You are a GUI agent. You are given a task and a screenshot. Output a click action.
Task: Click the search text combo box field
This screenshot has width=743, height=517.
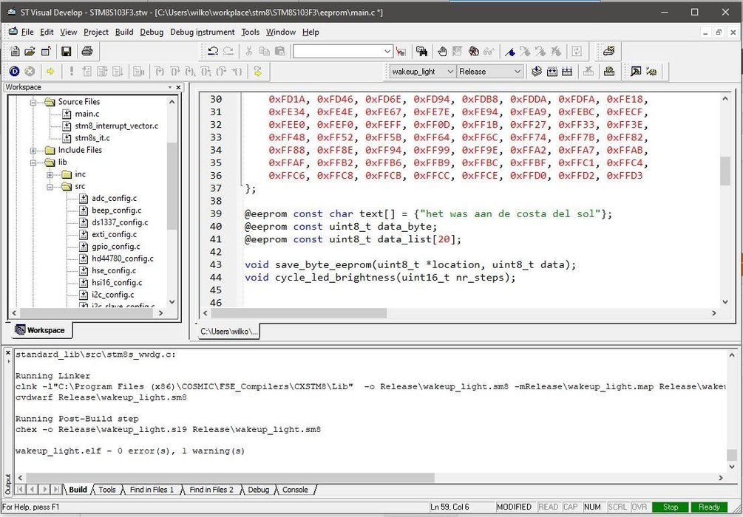pos(339,51)
